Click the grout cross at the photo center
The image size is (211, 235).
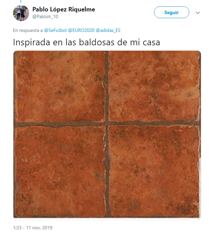tap(107, 124)
